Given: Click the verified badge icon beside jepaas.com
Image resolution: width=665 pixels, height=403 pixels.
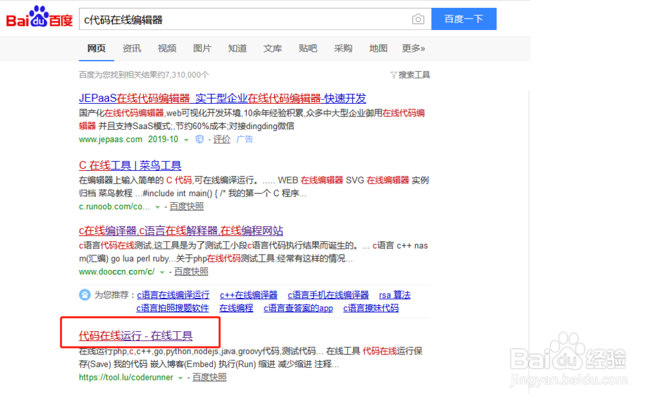Looking at the screenshot, I should click(199, 140).
